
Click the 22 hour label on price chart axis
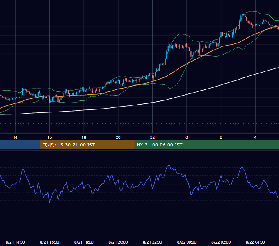pyautogui.click(x=152, y=137)
